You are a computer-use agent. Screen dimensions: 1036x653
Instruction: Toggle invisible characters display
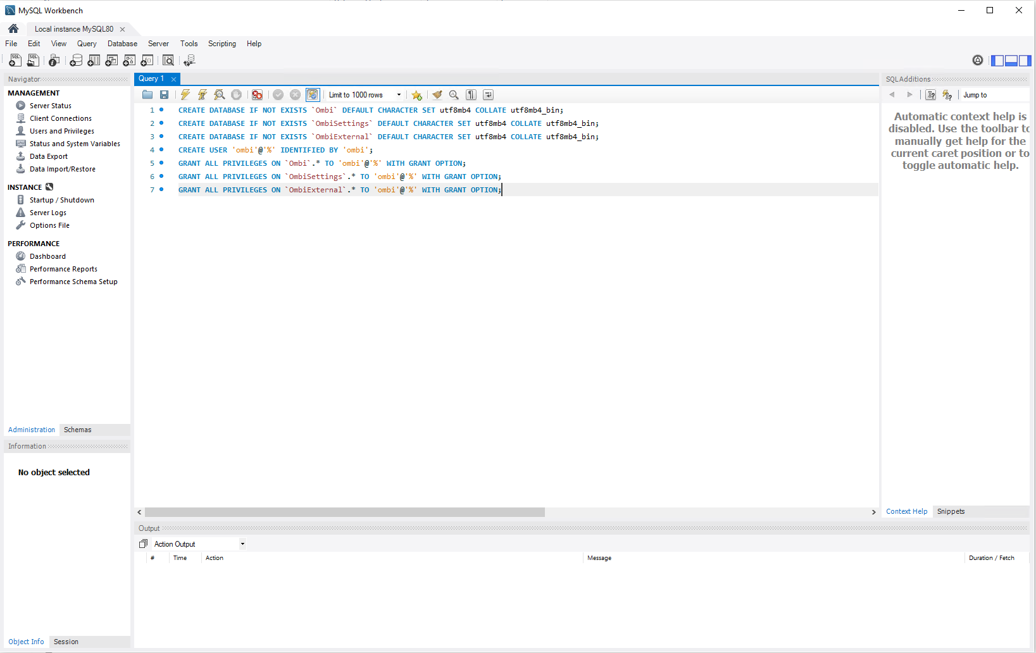pyautogui.click(x=471, y=95)
